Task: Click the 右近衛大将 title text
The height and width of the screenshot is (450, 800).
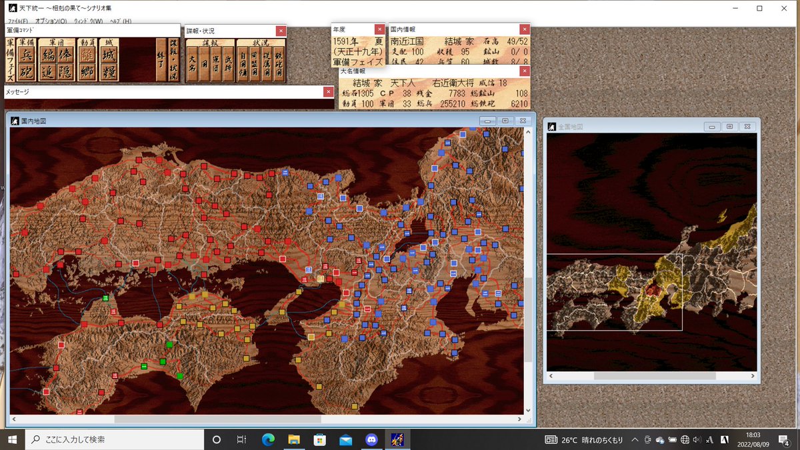Action: point(453,83)
